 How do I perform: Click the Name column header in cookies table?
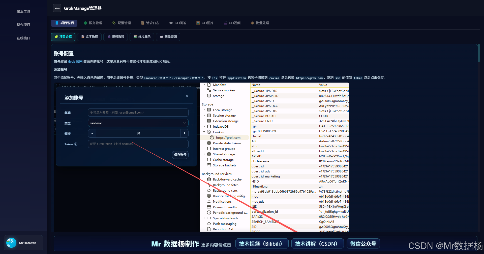[x=284, y=85]
